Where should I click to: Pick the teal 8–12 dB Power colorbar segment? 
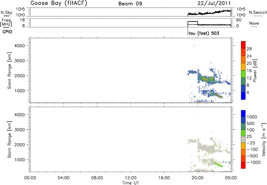[x=243, y=81]
